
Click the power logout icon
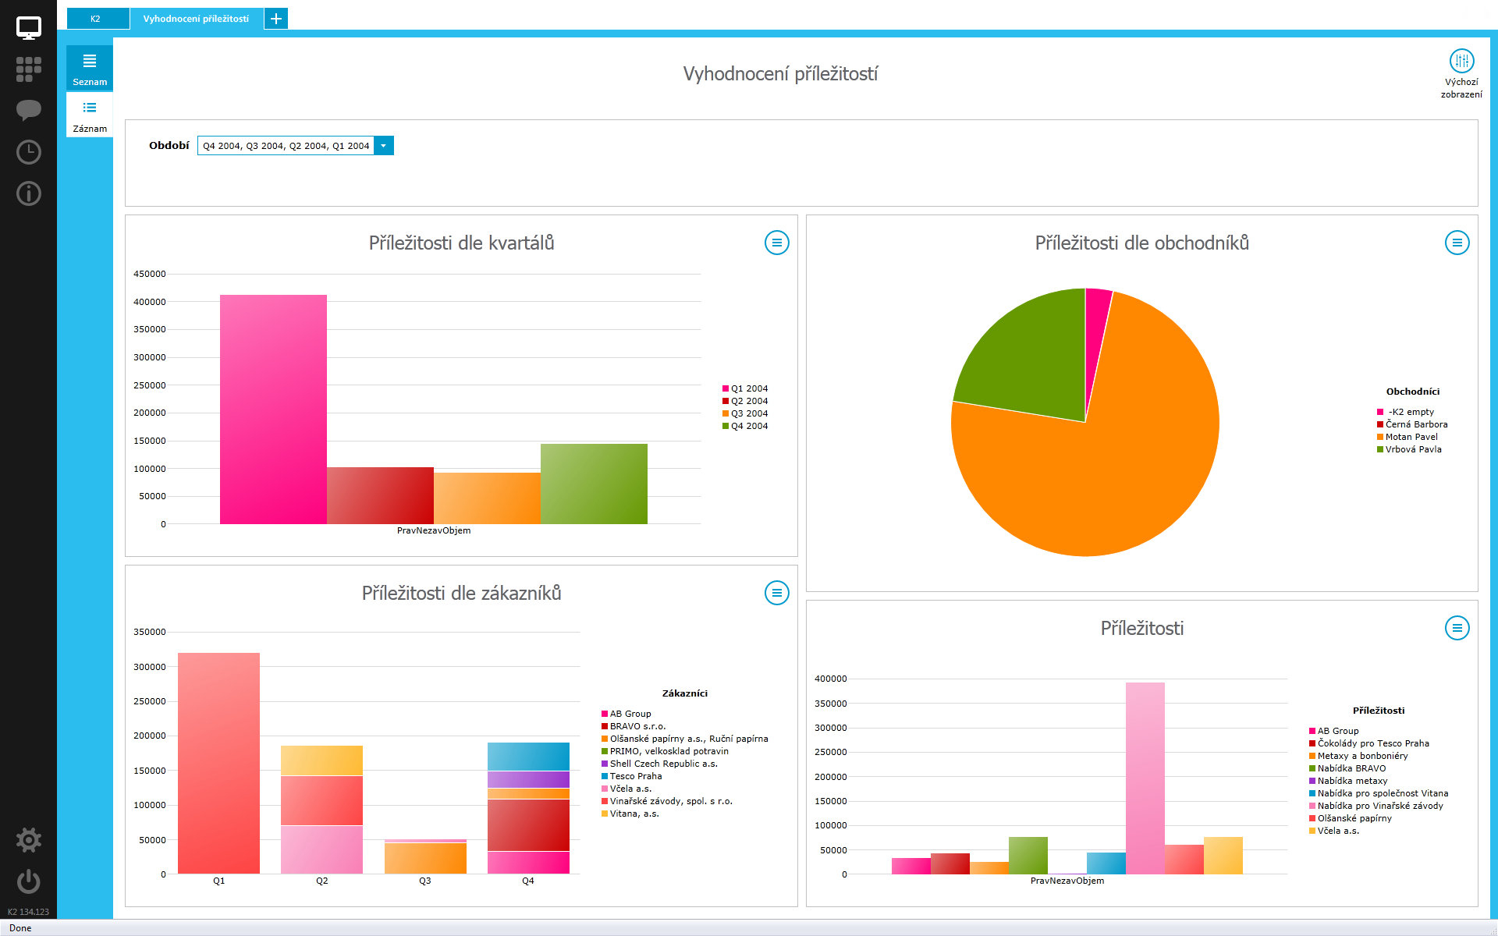coord(28,881)
